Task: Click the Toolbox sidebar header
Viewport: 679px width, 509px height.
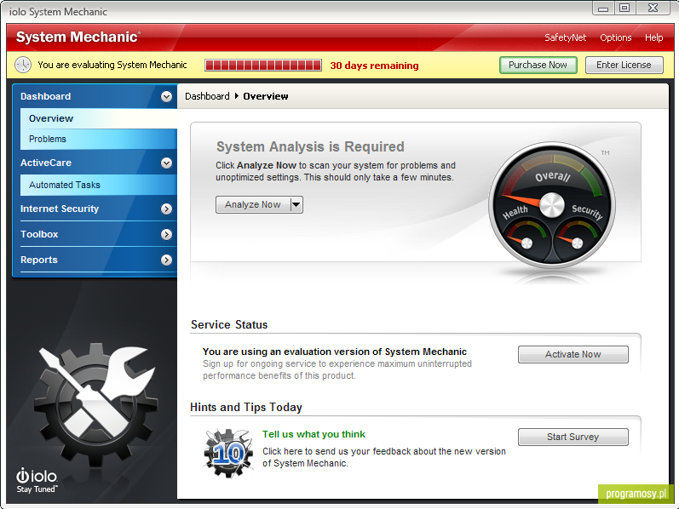Action: point(95,235)
